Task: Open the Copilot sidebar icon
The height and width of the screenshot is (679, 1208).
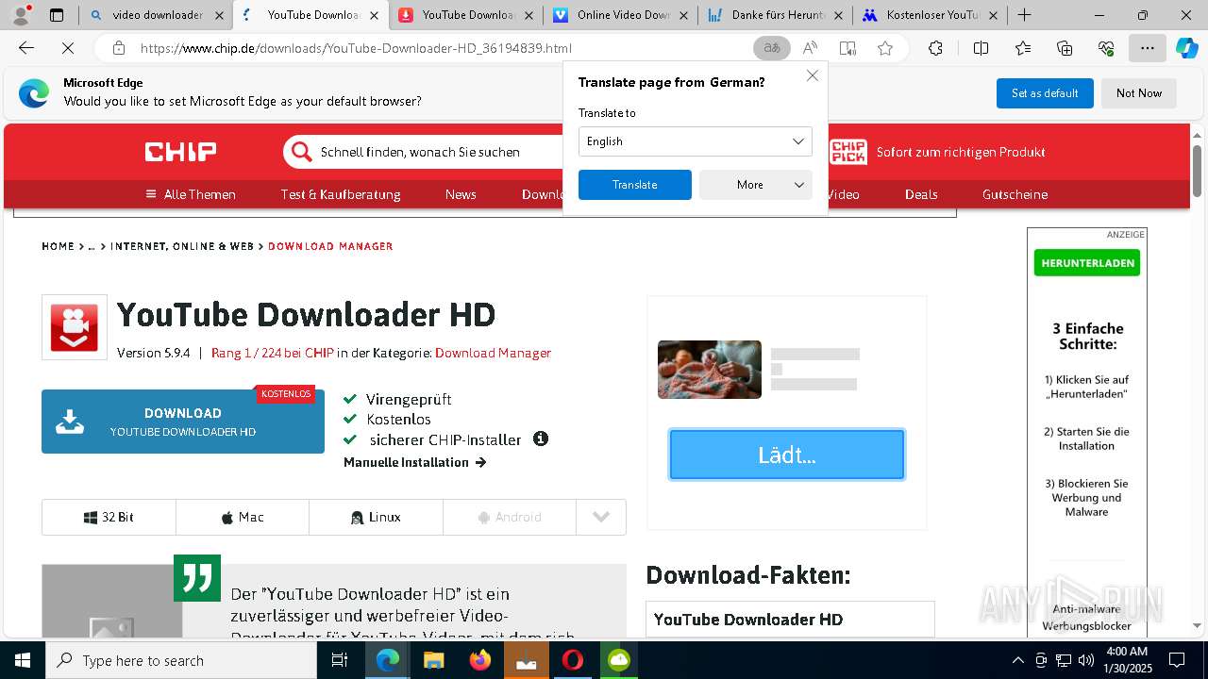Action: tap(1186, 48)
